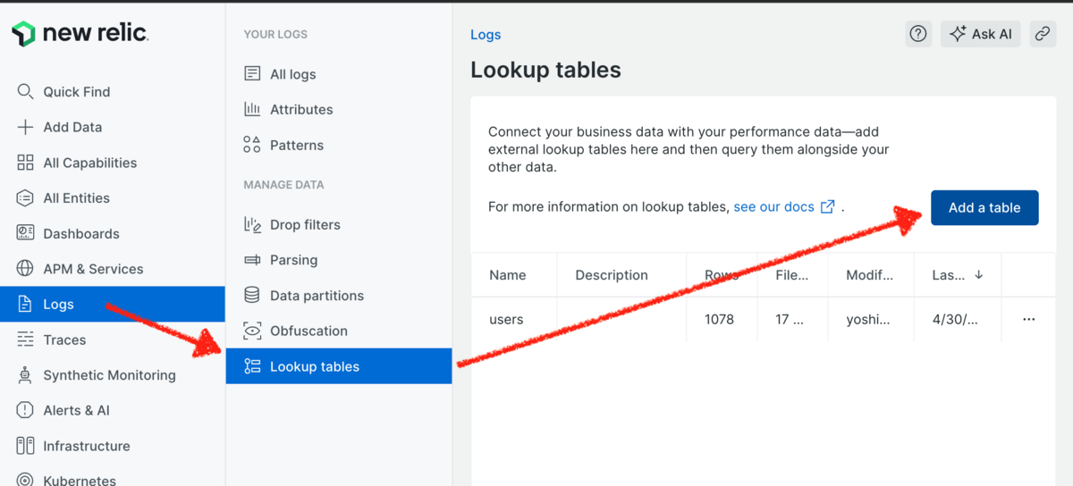Screen dimensions: 1073x486
Task: Sort by Description column header
Action: tap(612, 275)
